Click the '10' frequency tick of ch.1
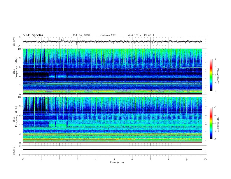The width and height of the screenshot is (231, 179). (x=20, y=49)
